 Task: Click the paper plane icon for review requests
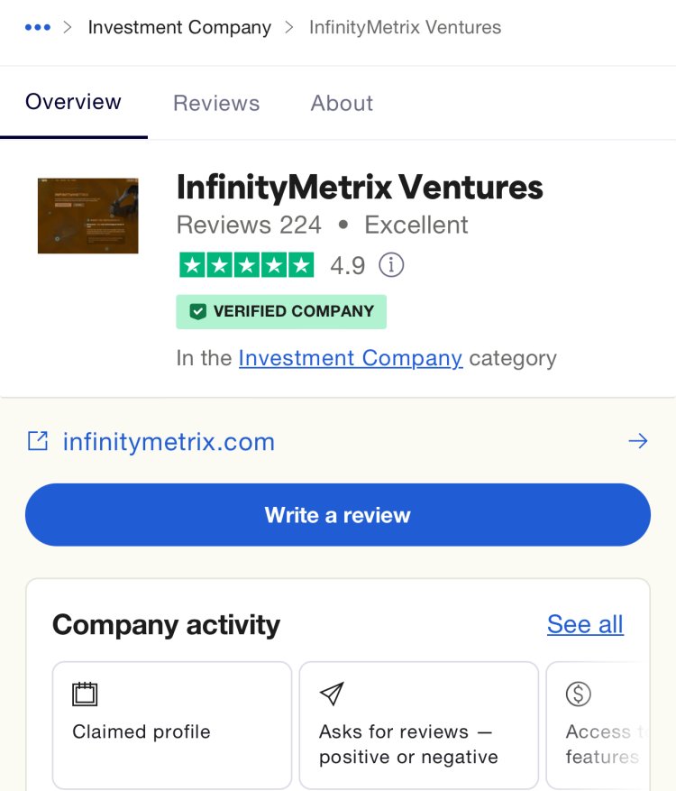coord(332,694)
